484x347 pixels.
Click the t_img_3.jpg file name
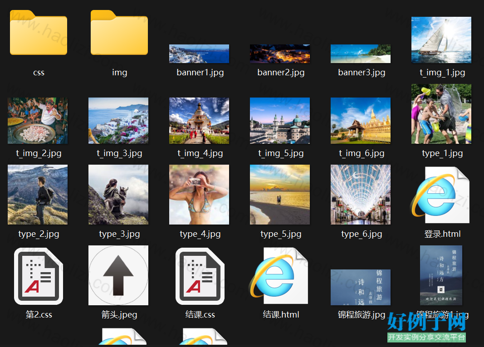tap(119, 153)
